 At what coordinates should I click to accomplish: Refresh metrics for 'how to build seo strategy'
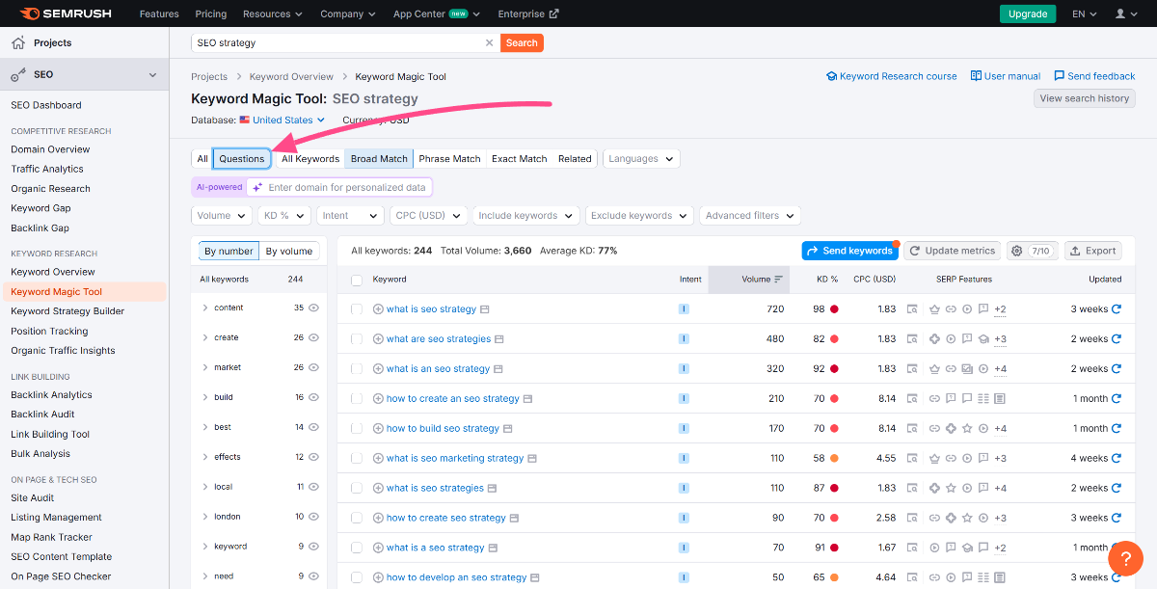point(1117,428)
